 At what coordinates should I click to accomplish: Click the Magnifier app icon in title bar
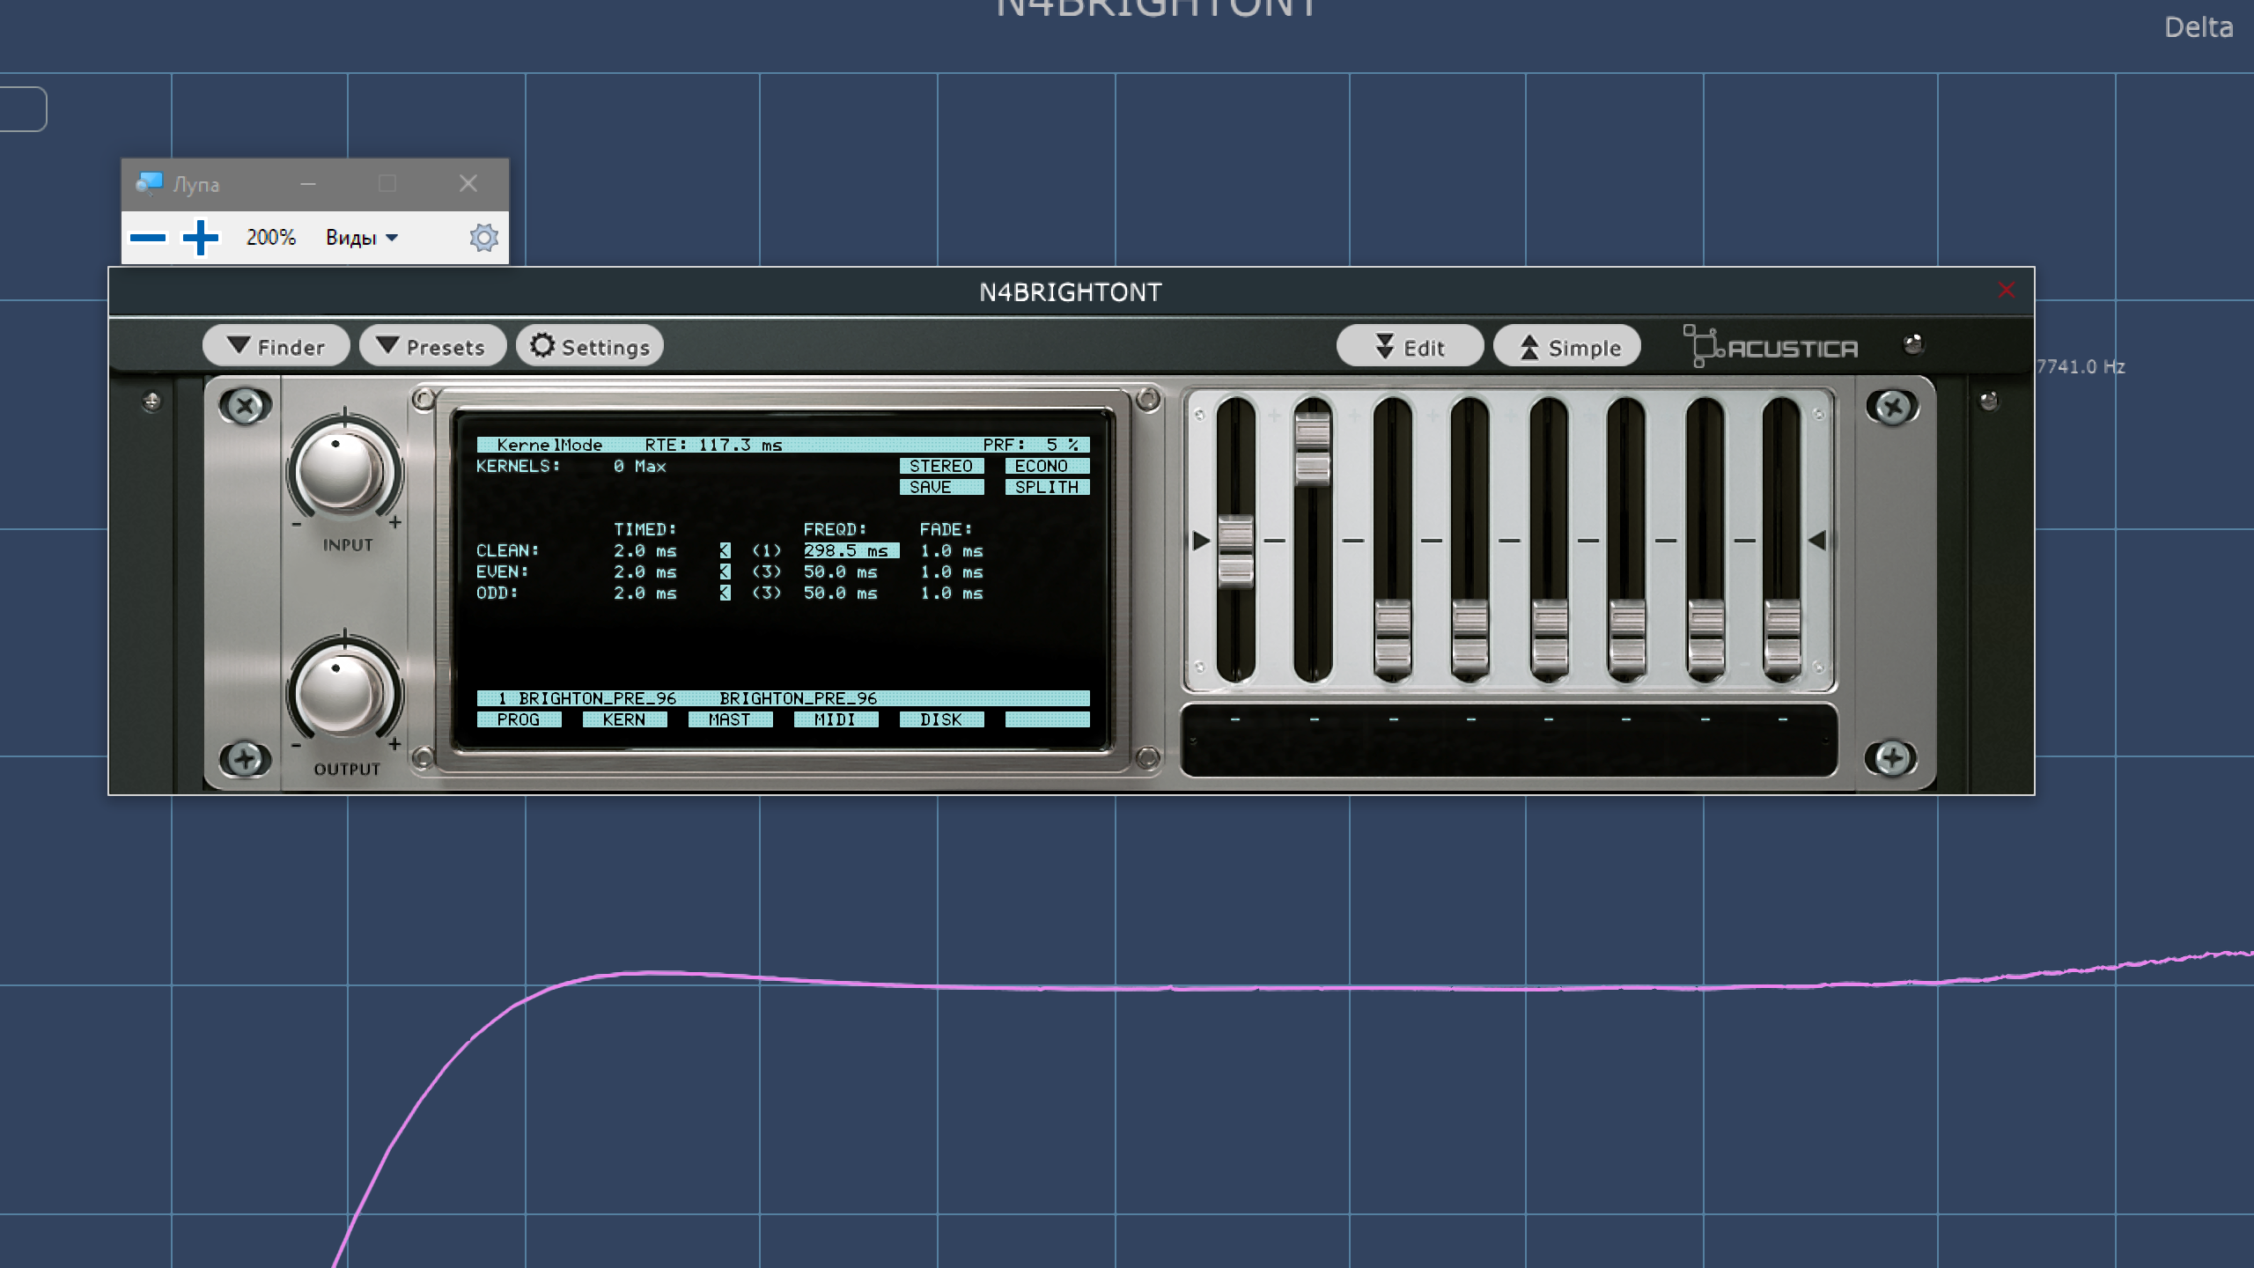tap(149, 183)
